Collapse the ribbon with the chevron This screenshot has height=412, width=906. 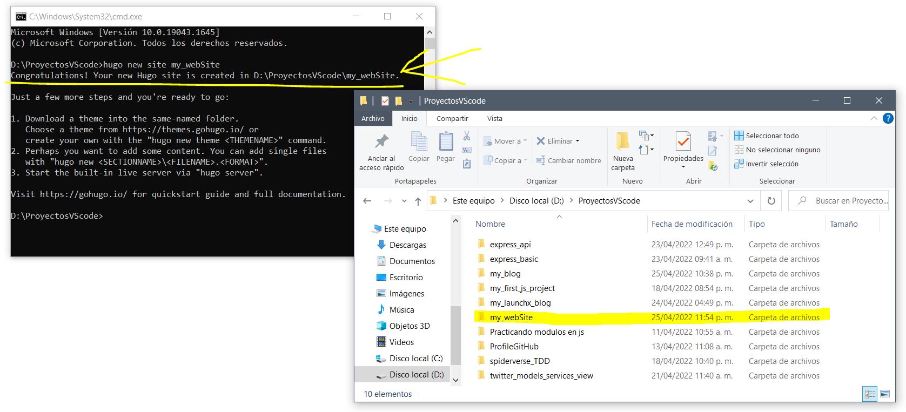tap(874, 118)
